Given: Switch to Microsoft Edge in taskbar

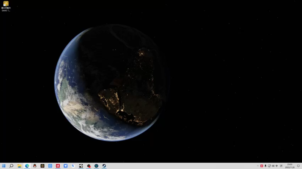Looking at the screenshot, I should (27, 166).
